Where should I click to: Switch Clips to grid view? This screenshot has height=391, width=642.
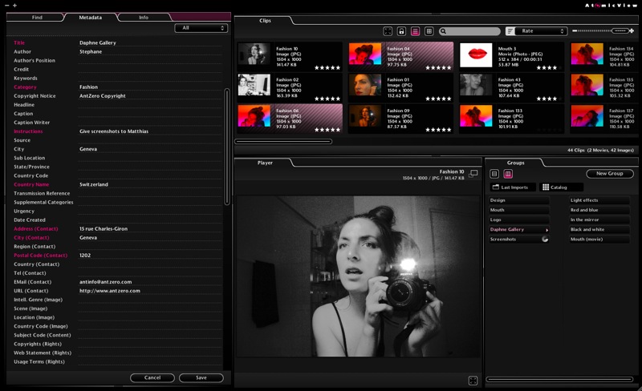(429, 31)
